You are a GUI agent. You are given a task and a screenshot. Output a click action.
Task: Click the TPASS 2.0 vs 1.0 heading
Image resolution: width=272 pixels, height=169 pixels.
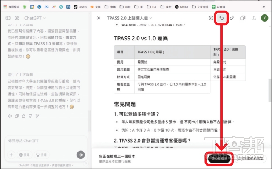coord(141,39)
